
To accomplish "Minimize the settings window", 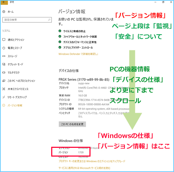I will 155,2.
